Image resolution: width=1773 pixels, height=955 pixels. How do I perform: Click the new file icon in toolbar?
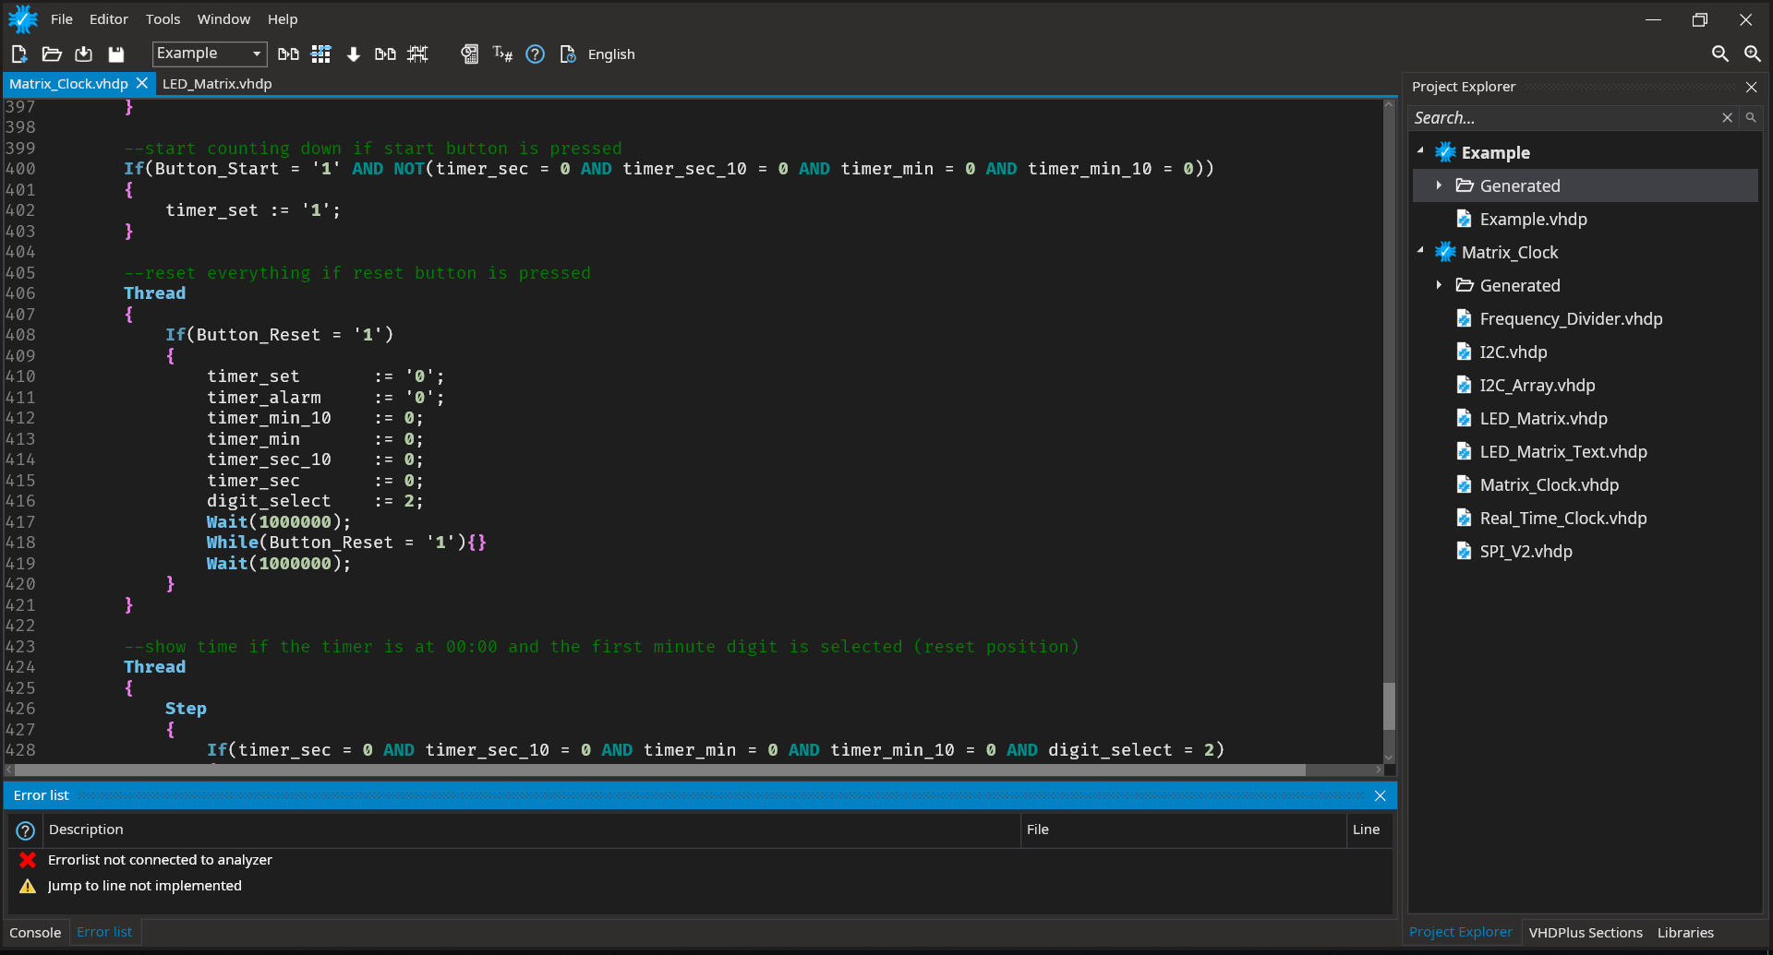pyautogui.click(x=18, y=54)
